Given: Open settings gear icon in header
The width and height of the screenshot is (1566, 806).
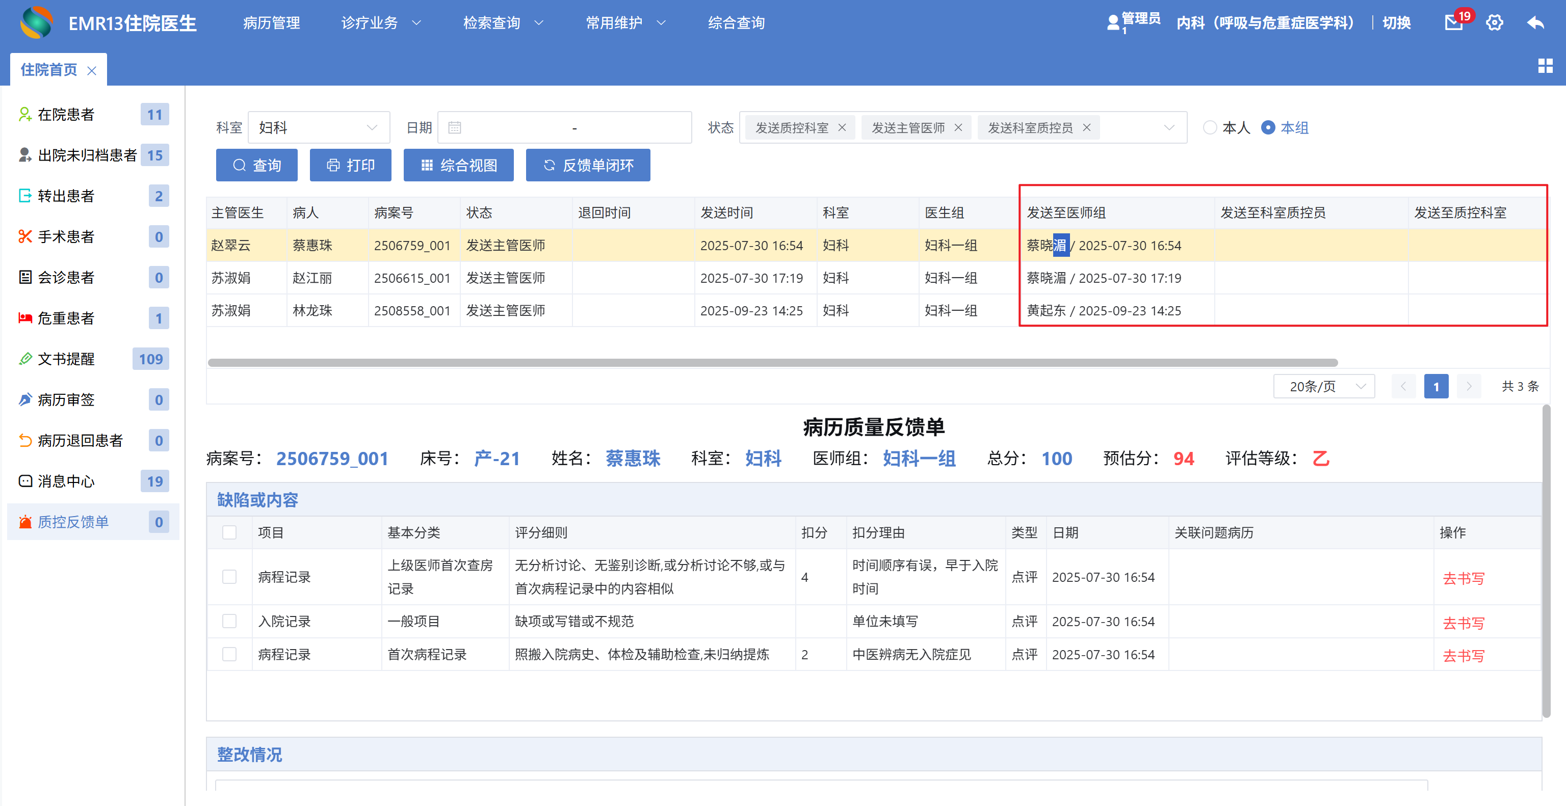Looking at the screenshot, I should [1494, 23].
